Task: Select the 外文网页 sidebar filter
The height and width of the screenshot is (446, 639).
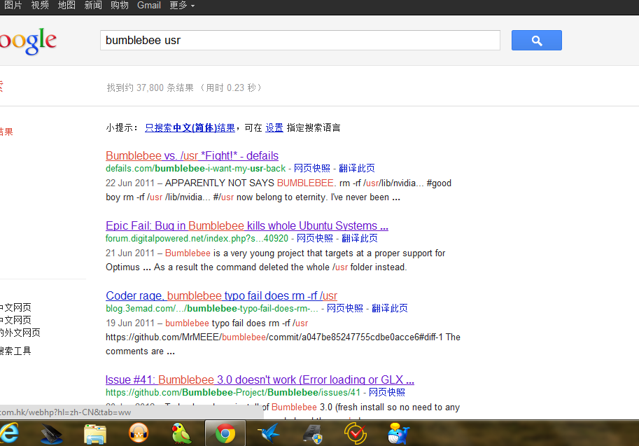Action: tap(20, 333)
